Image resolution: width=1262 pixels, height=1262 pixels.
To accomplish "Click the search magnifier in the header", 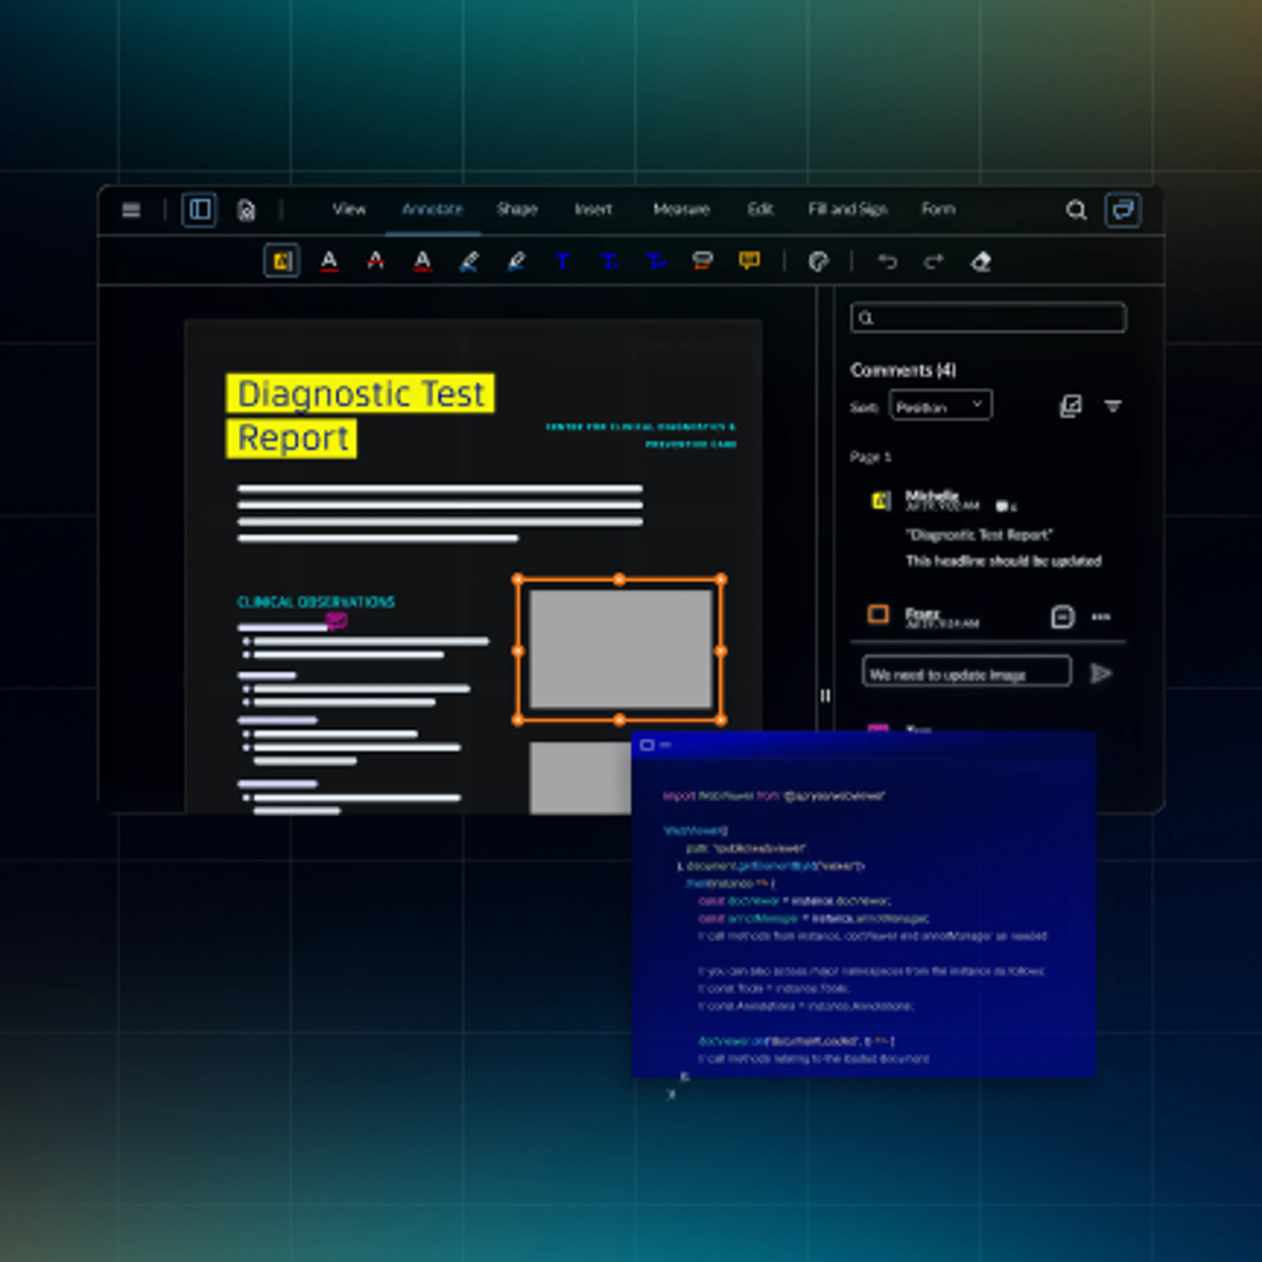I will 1076,210.
